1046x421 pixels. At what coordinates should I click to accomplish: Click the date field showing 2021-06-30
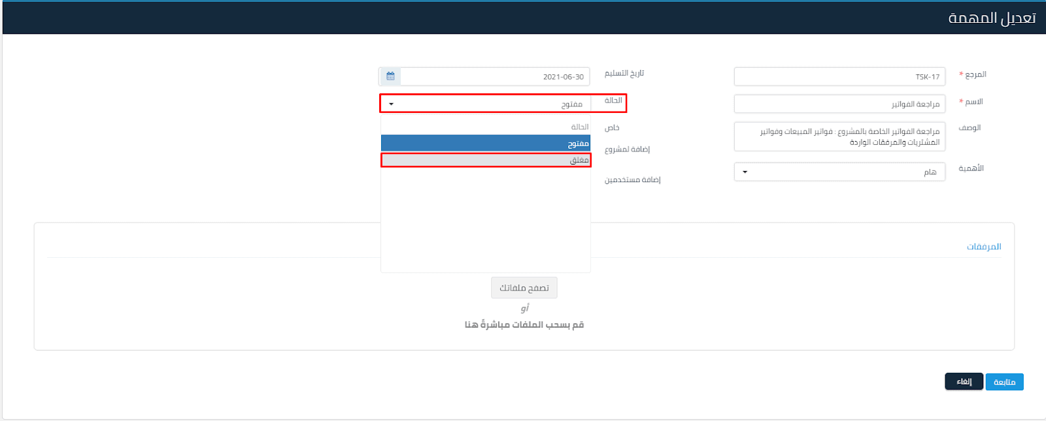point(494,76)
